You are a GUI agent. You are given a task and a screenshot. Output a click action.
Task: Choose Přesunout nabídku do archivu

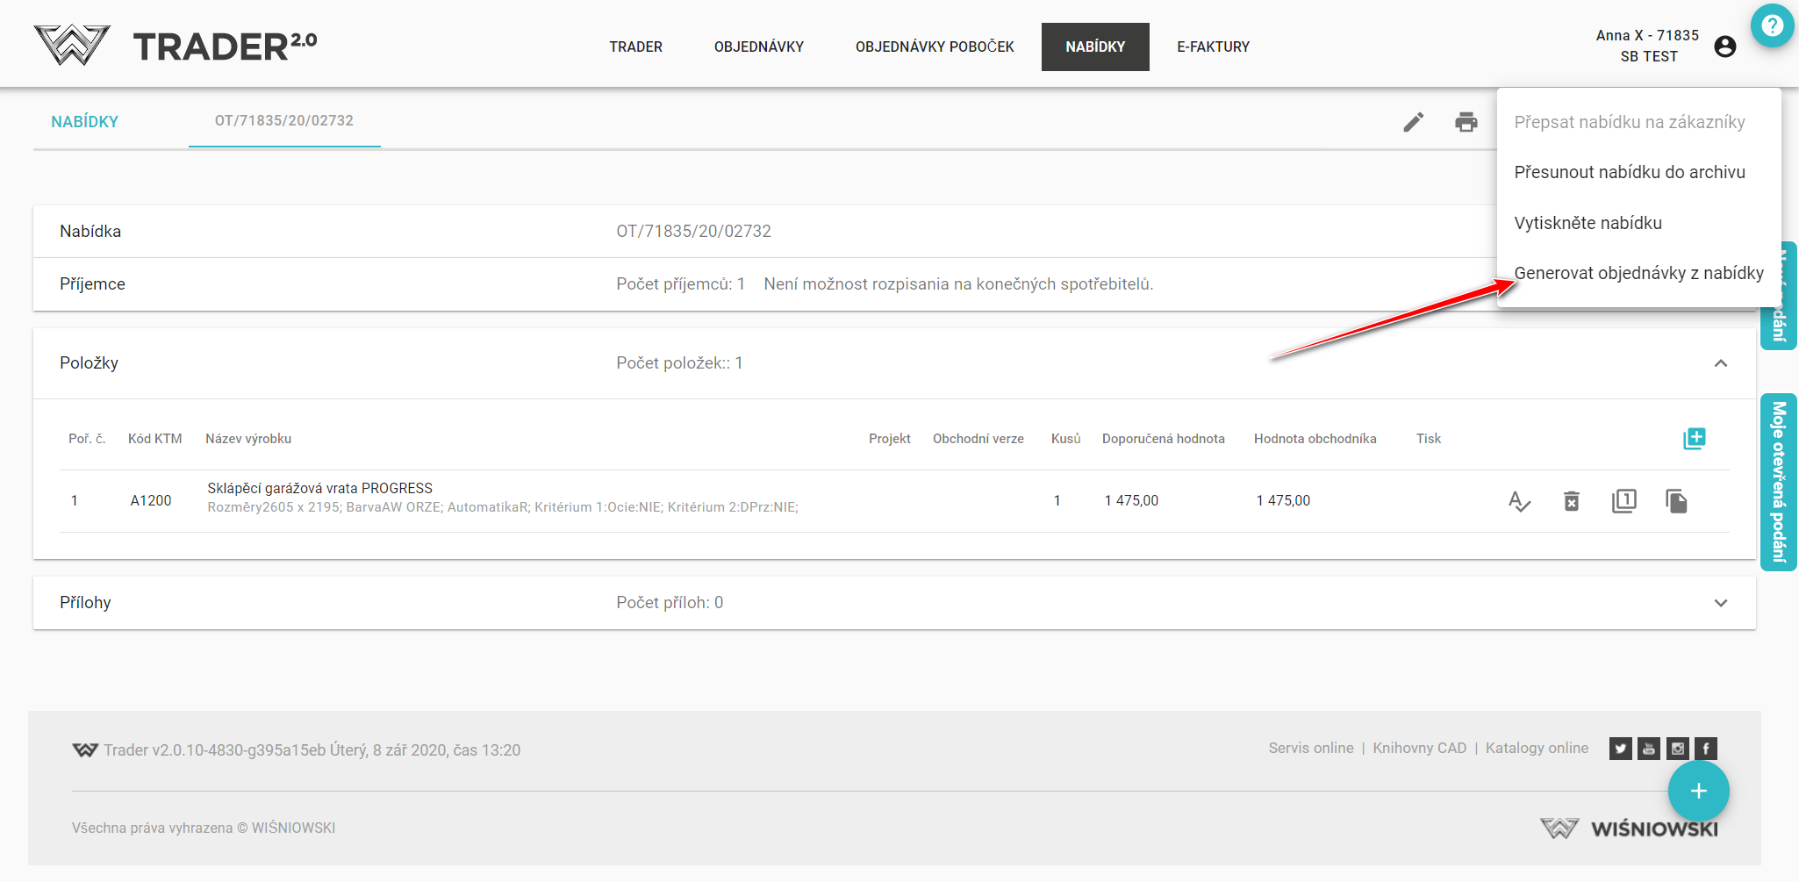(1629, 172)
